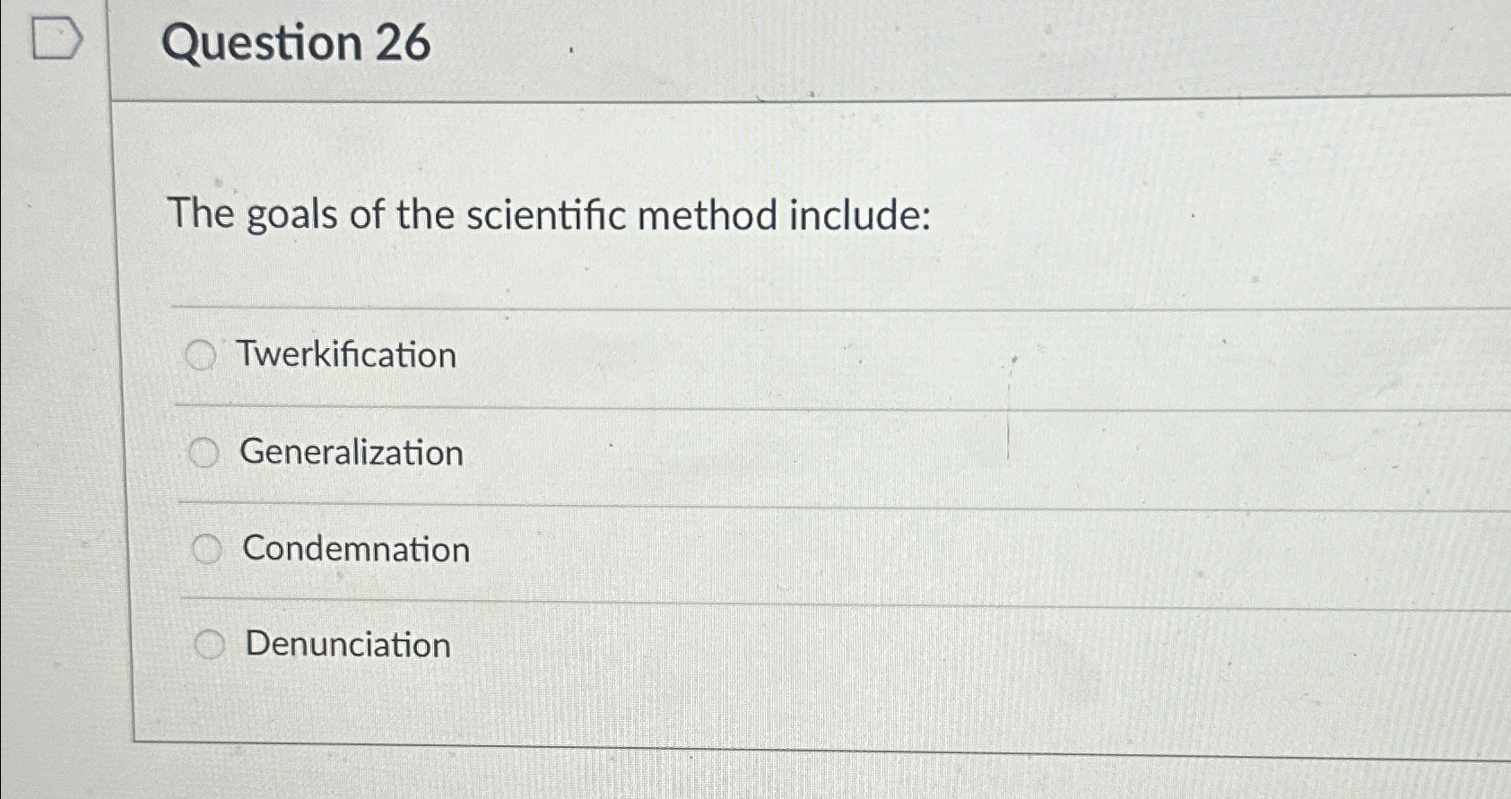Click the Condemnation answer row
This screenshot has width=1511, height=799.
[x=356, y=549]
